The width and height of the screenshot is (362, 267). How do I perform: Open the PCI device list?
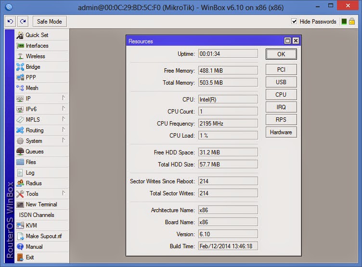tap(281, 70)
